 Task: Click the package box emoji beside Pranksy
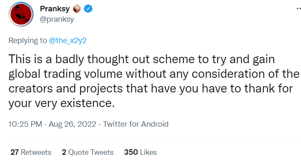coord(77,9)
